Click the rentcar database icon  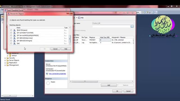(x=10, y=56)
